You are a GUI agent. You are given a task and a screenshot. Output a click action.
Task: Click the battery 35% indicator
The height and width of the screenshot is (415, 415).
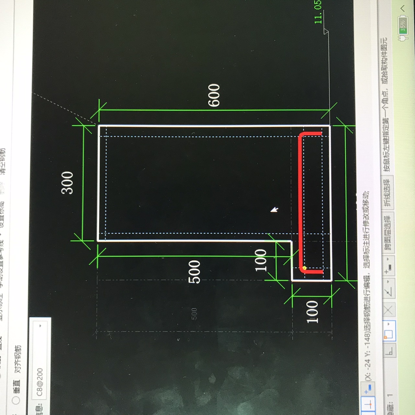click(403, 25)
